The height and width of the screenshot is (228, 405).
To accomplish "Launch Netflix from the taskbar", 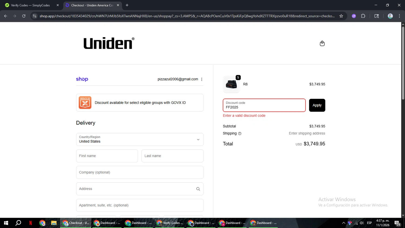I will pos(31,223).
